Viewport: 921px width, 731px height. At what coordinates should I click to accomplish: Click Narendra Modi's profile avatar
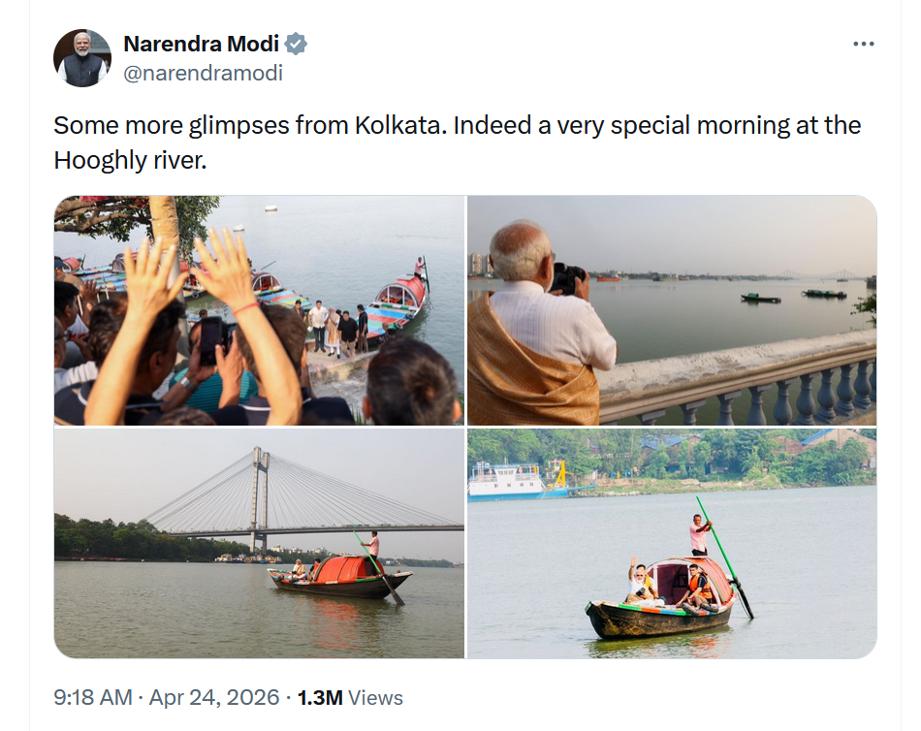click(x=82, y=58)
